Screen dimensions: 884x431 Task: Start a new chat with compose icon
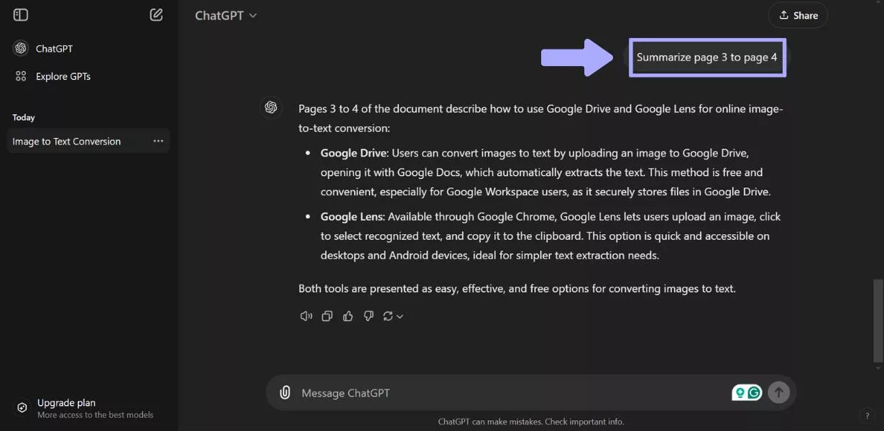pos(156,14)
